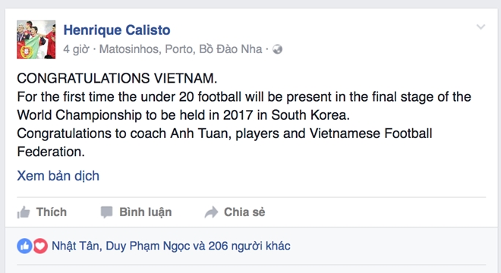Image resolution: width=501 pixels, height=273 pixels.
Task: Click "Xem bản dịch" to translate the post
Action: (x=58, y=176)
